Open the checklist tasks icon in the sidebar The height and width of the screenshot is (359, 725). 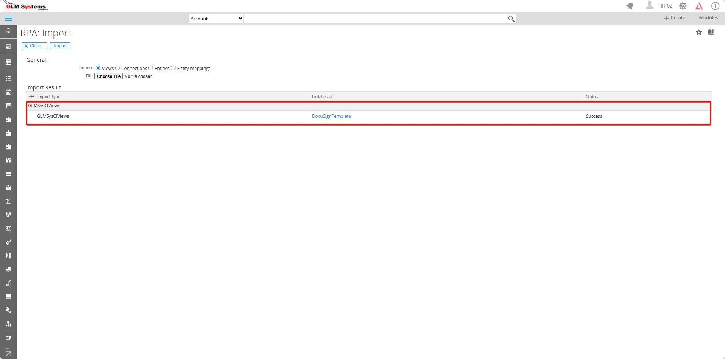(x=8, y=79)
